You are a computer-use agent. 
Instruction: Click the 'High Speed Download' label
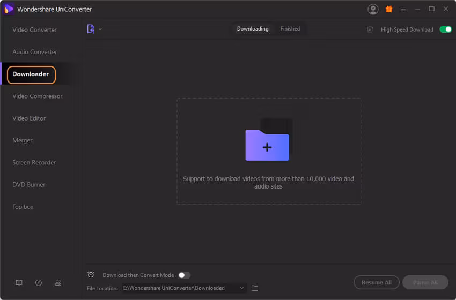(407, 29)
